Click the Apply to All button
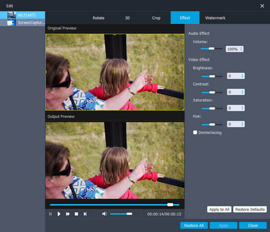270x232 pixels. coord(219,210)
